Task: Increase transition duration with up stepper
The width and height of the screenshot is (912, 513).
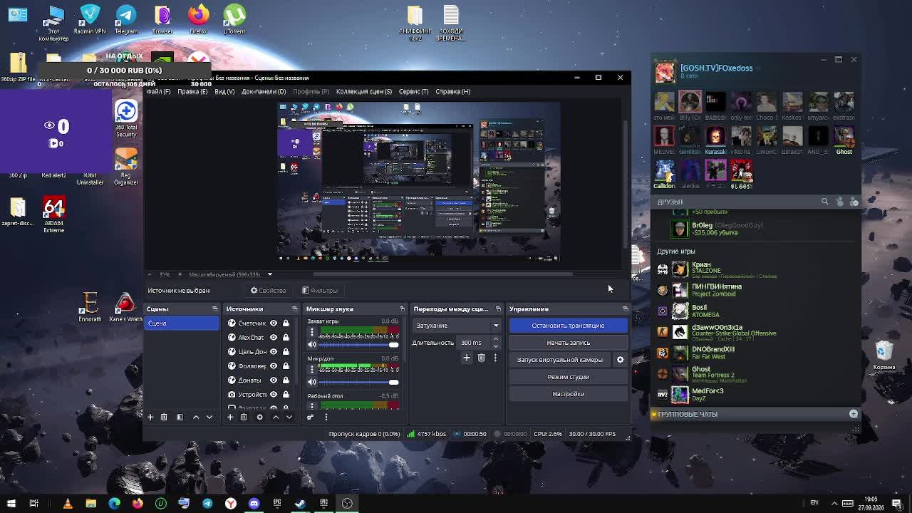Action: point(496,340)
